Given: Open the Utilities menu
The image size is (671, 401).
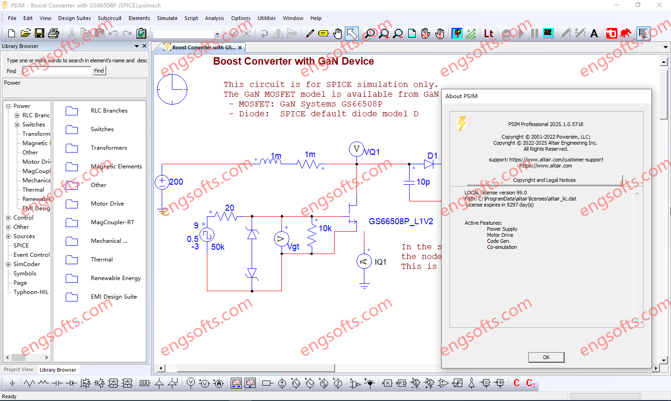Looking at the screenshot, I should pos(267,18).
